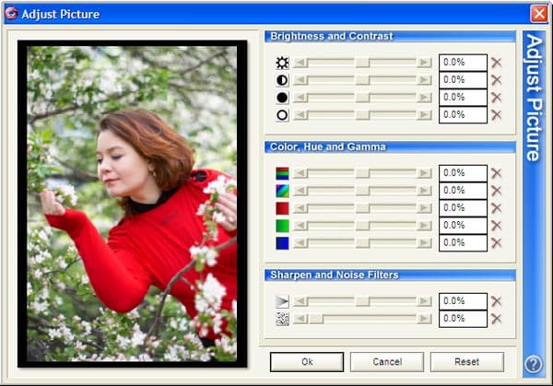Image resolution: width=553 pixels, height=386 pixels.
Task: Click the red channel square icon
Action: 282,208
